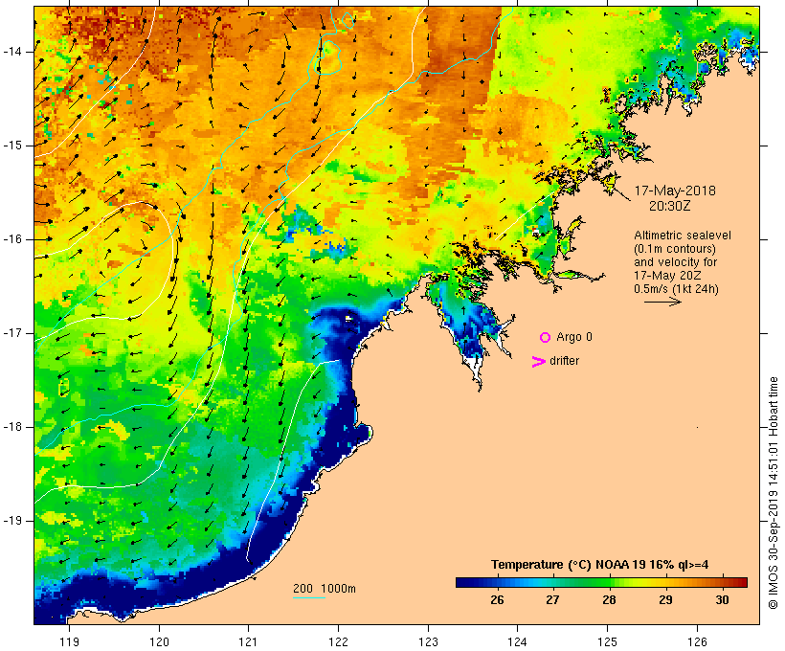Click the Temperature NOAA 19 legend title
This screenshot has height=651, width=785.
[600, 565]
